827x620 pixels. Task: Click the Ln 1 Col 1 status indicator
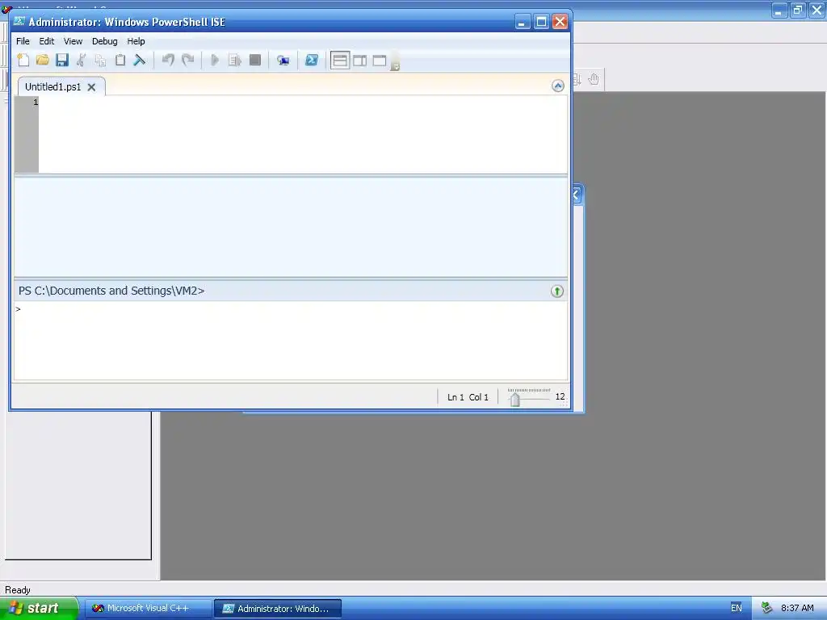[x=468, y=397]
